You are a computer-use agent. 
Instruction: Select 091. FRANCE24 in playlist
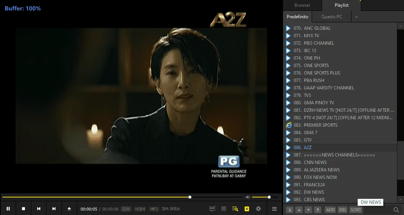click(340, 185)
